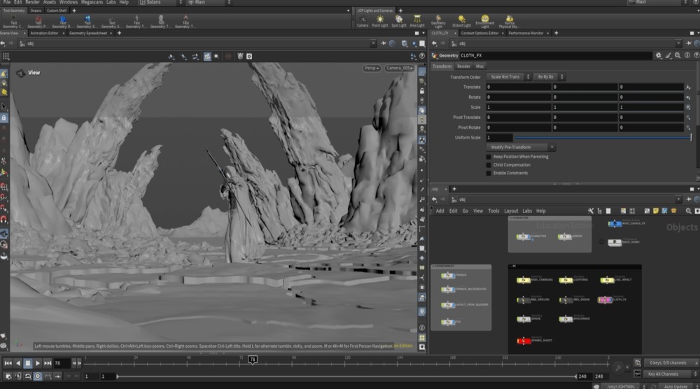
Task: Open the File menu
Action: [x=7, y=2]
